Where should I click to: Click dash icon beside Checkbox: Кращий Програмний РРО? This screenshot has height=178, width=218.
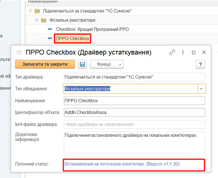[x=50, y=29]
